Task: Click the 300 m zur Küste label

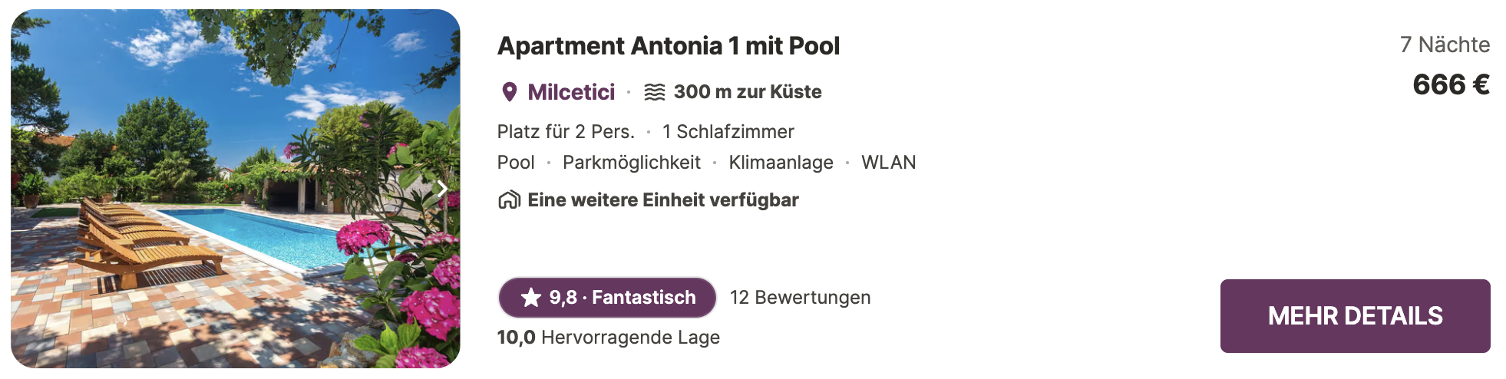Action: pyautogui.click(x=748, y=92)
